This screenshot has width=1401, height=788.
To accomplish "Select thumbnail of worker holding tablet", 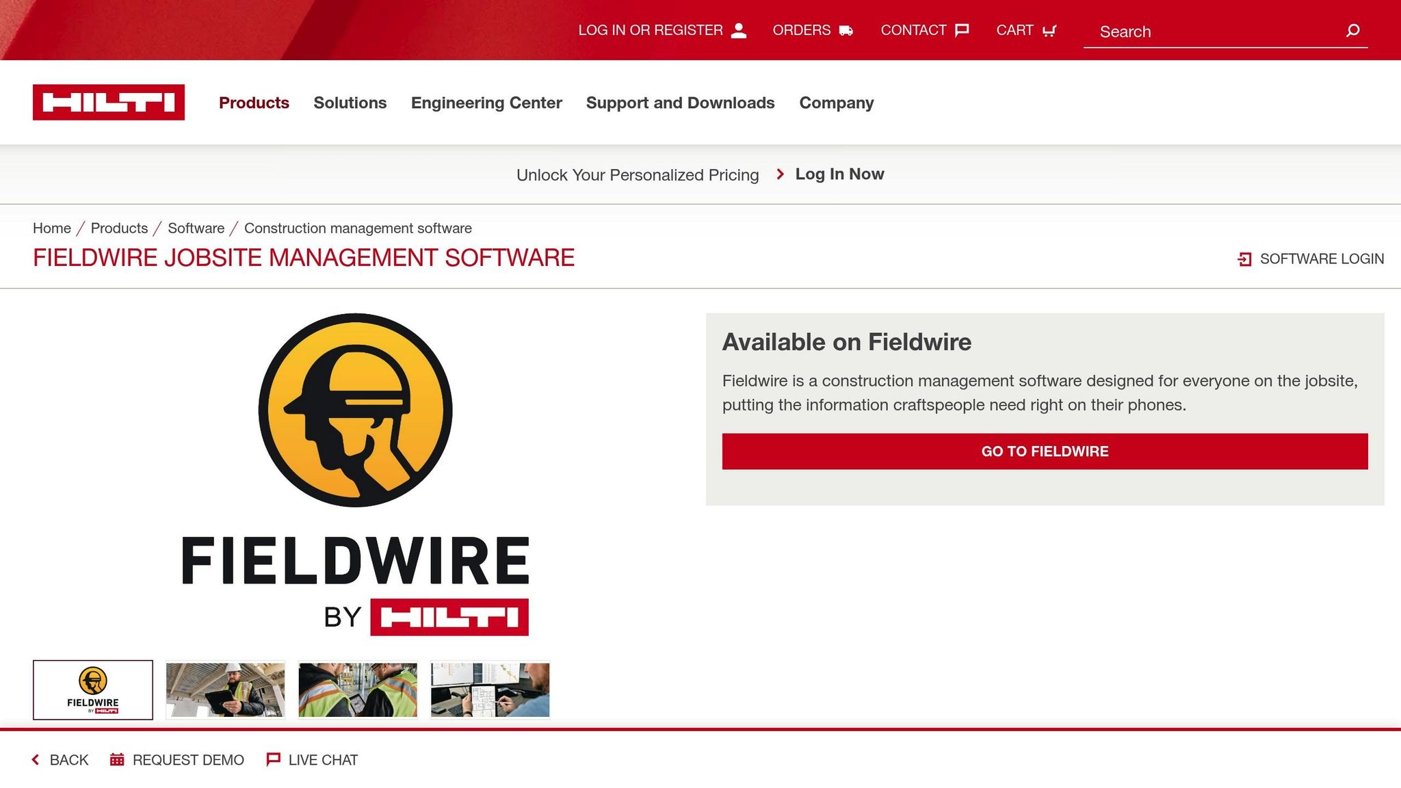I will click(x=225, y=689).
